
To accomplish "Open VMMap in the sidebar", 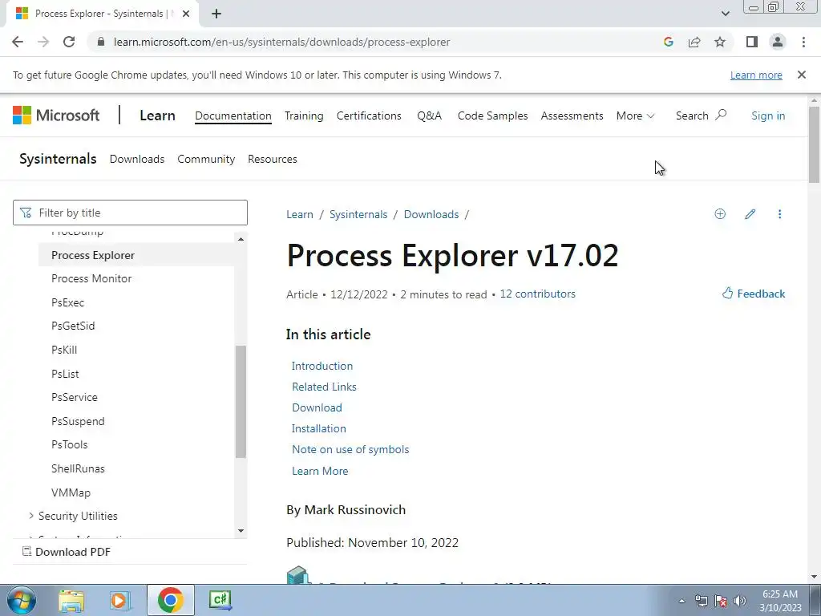I will pyautogui.click(x=71, y=492).
